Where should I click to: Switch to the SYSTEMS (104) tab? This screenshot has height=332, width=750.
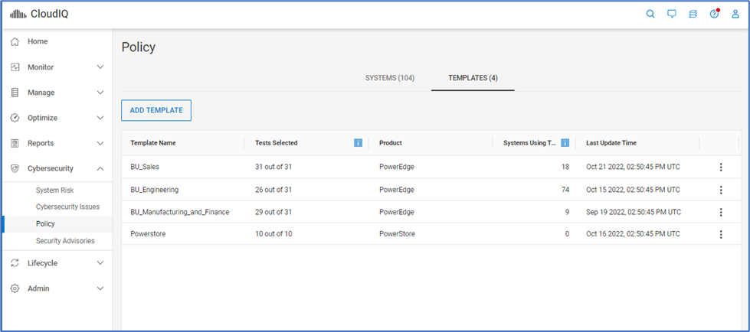(x=390, y=78)
